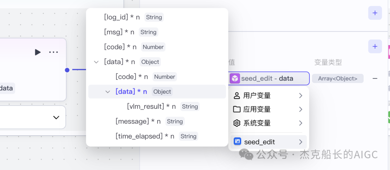Click the Number tag beside the top-level [code]

coord(153,47)
